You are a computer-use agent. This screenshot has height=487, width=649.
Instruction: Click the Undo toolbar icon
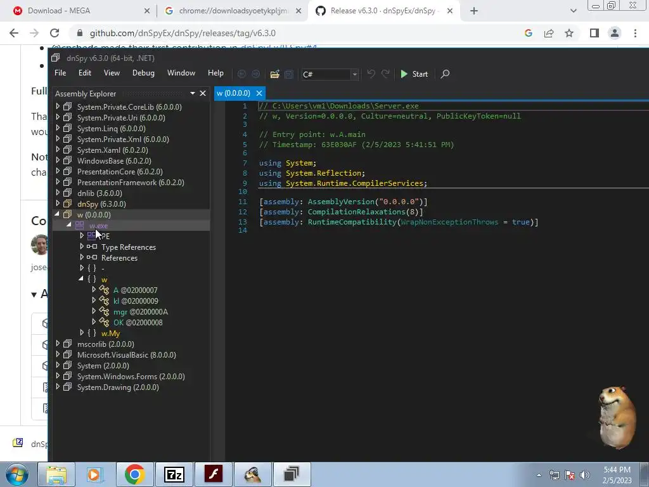(371, 74)
